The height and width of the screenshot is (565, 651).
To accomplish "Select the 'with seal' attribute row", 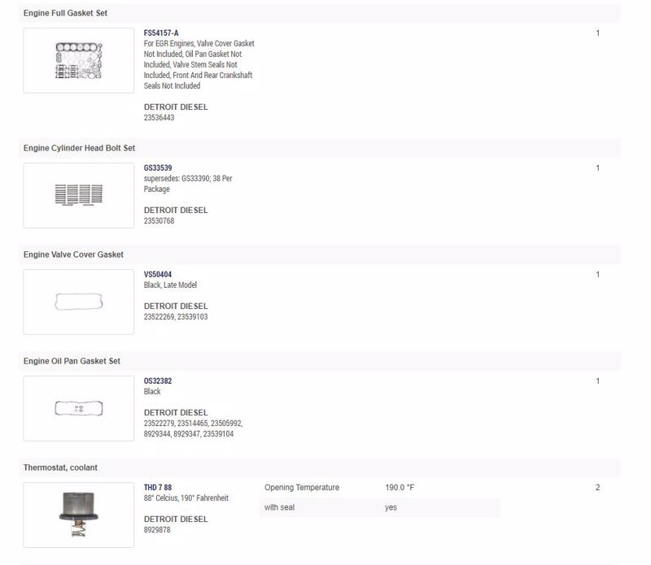I will coord(379,508).
